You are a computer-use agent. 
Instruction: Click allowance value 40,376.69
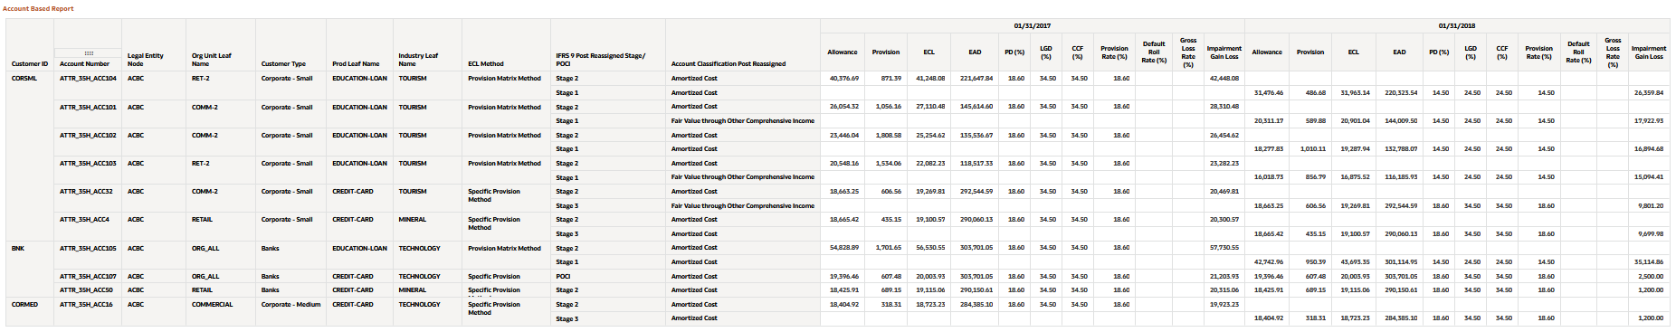[x=844, y=79]
